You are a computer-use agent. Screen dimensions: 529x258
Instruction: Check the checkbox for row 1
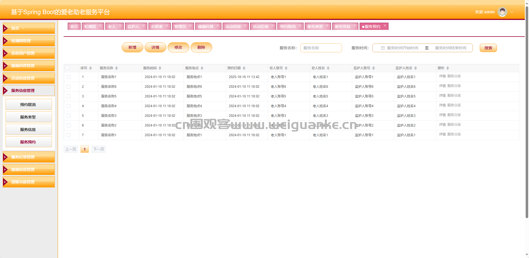[x=69, y=77]
